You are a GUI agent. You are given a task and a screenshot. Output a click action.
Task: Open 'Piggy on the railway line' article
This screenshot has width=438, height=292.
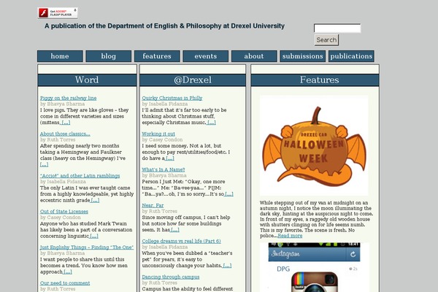[68, 98]
